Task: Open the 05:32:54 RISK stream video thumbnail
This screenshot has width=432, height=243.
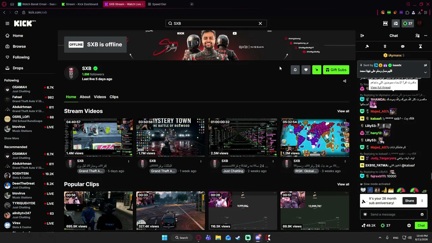Action: click(315, 138)
